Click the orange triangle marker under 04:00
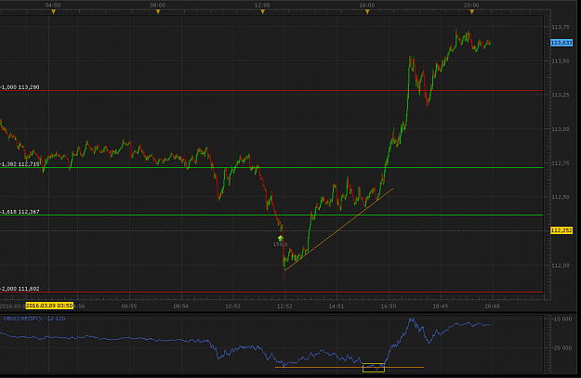The image size is (581, 378). (x=53, y=12)
